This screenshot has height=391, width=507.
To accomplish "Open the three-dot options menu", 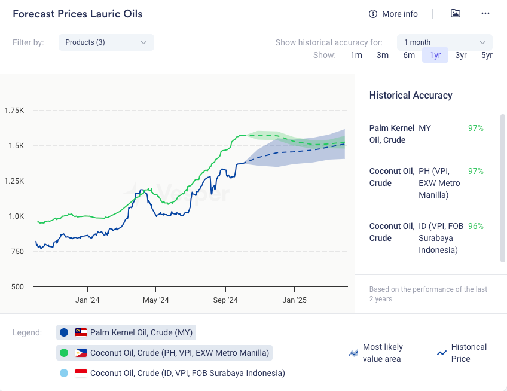I will pos(485,14).
